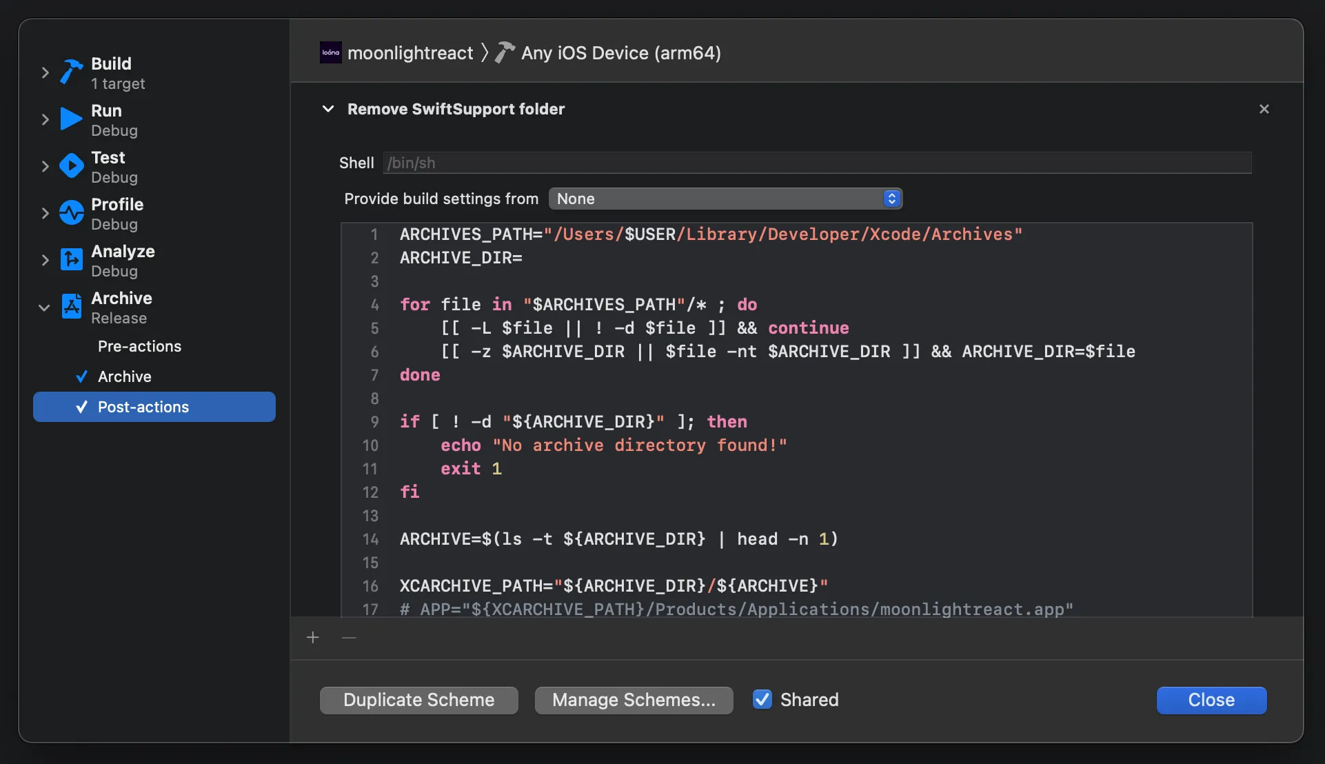1325x764 pixels.
Task: Open Manage Schemes dialog
Action: (x=634, y=700)
